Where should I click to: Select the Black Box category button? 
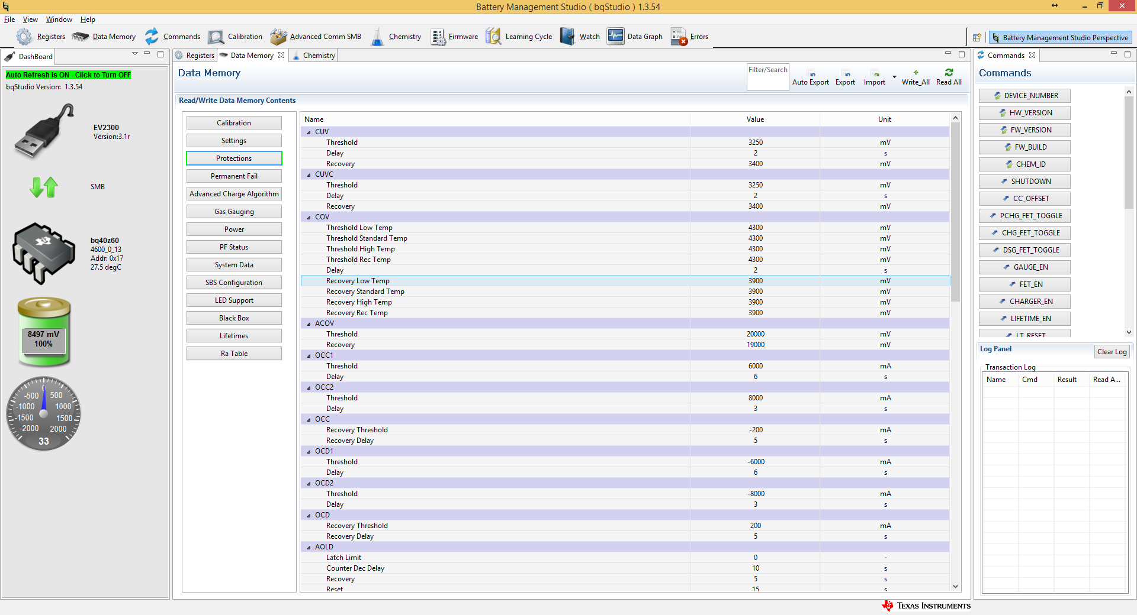tap(234, 318)
